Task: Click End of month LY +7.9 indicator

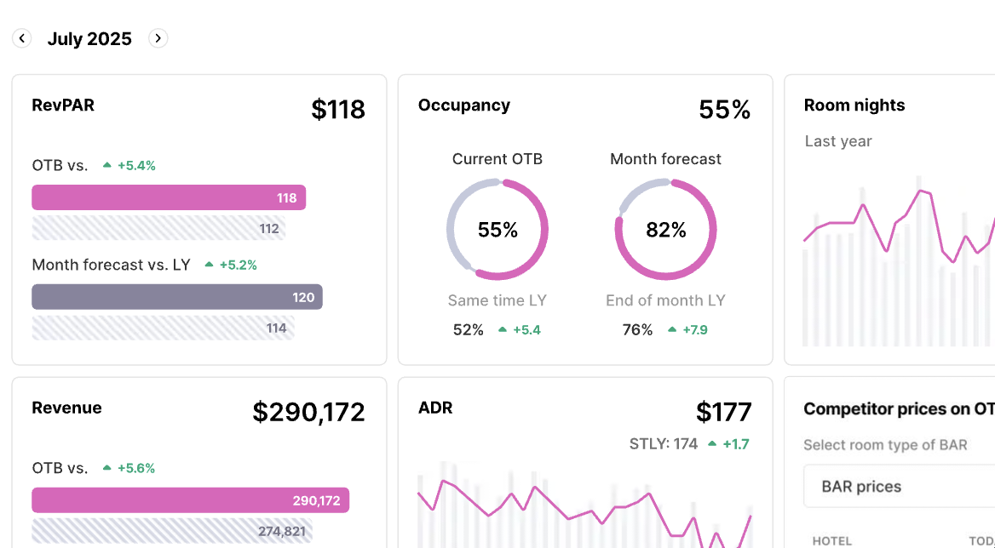Action: [687, 329]
